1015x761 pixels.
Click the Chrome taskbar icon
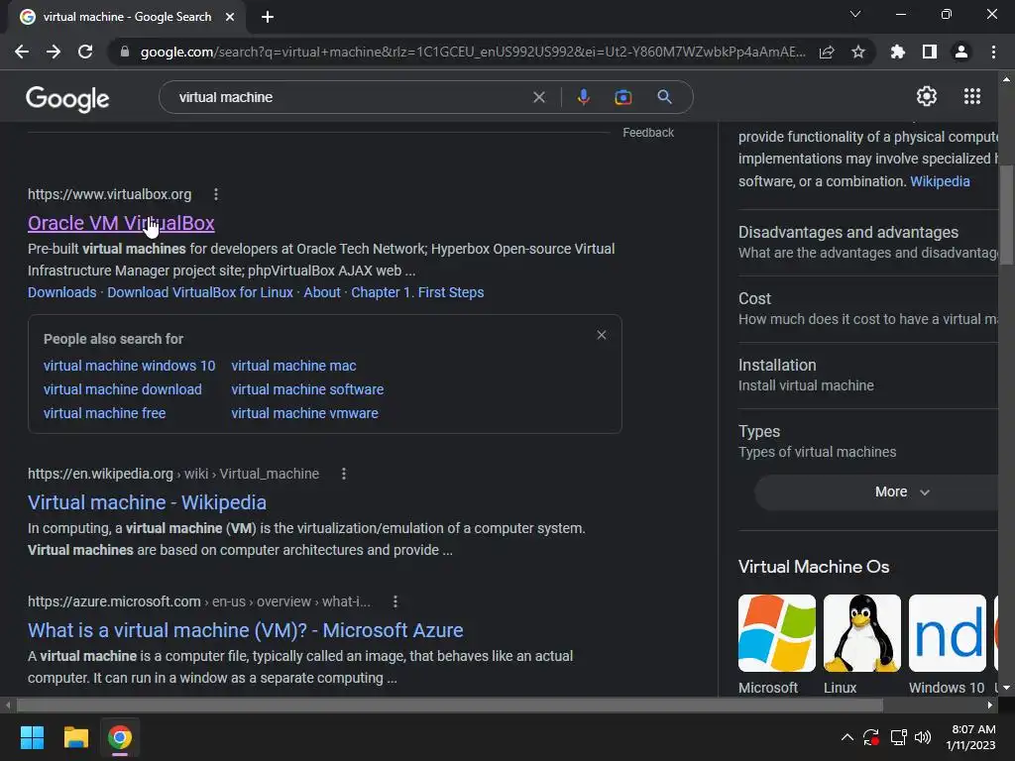point(120,737)
